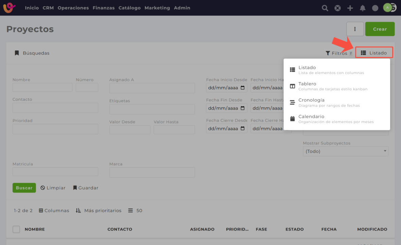The height and width of the screenshot is (245, 401).
Task: Toggle the Filtros panel
Action: click(x=336, y=53)
